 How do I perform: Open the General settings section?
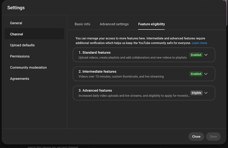click(16, 23)
